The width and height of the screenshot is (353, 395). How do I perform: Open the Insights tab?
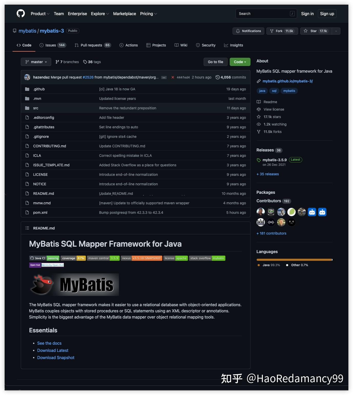click(233, 45)
